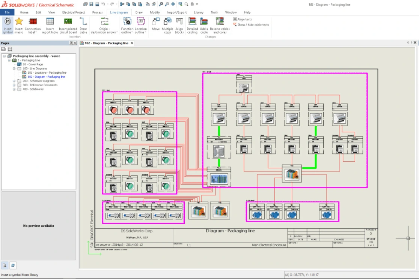Click the refresh icon below preview pane
Screen dimensions: 419x279
pyautogui.click(x=13, y=265)
